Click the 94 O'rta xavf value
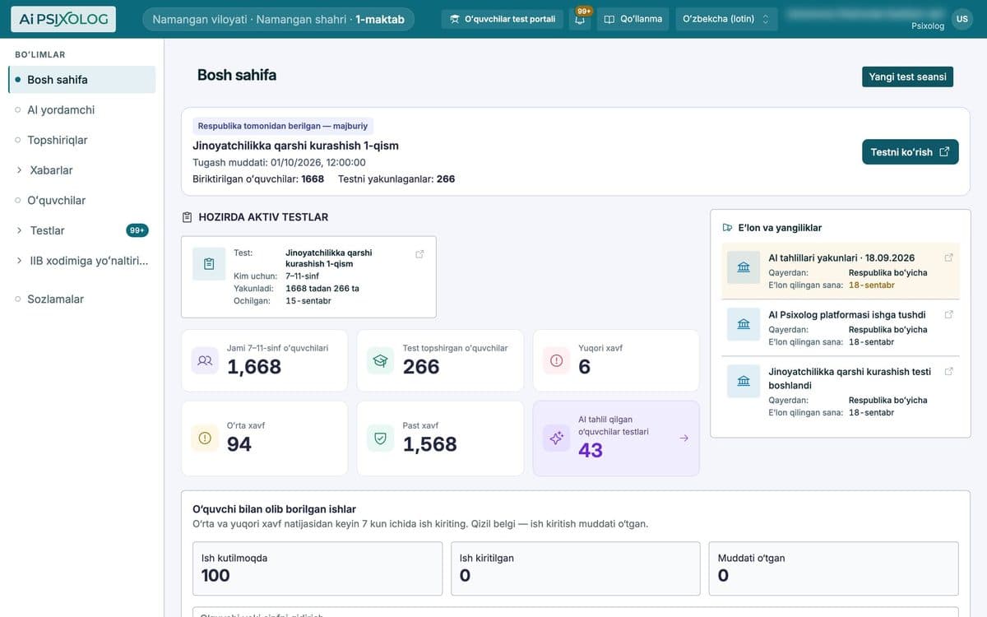 click(239, 444)
